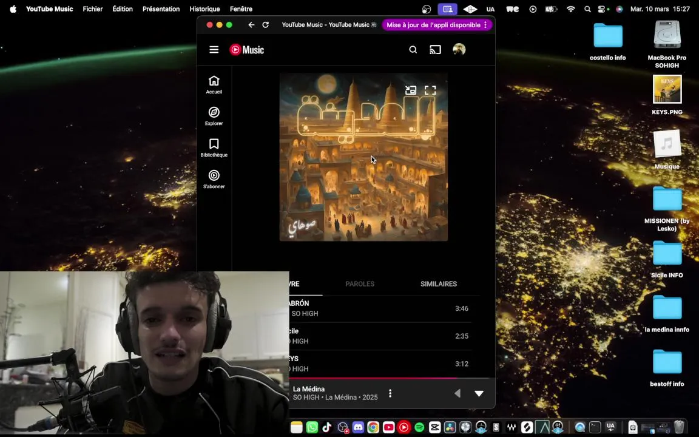699x437 pixels.
Task: Open Siri from the menu bar
Action: click(x=619, y=9)
